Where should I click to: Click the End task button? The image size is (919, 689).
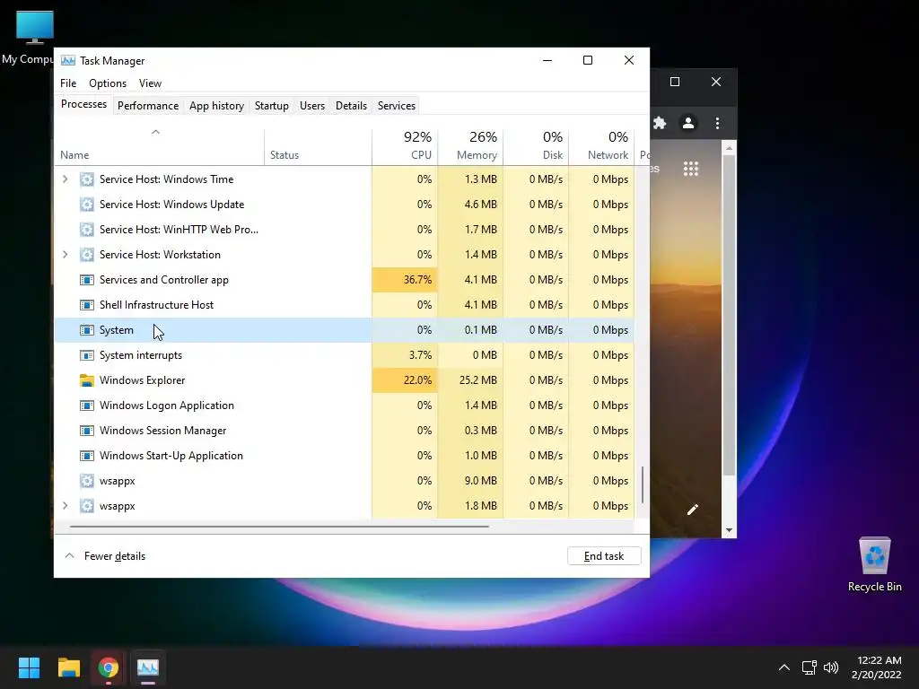coord(604,556)
